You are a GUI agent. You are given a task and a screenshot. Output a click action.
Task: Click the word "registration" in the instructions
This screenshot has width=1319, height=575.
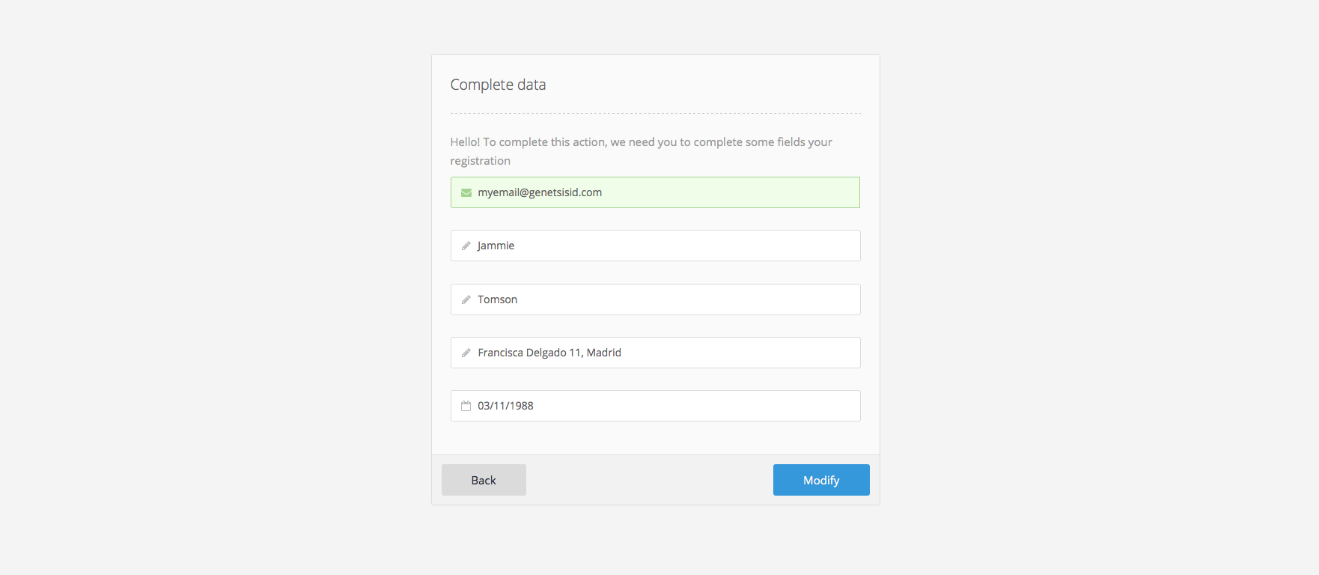(480, 161)
